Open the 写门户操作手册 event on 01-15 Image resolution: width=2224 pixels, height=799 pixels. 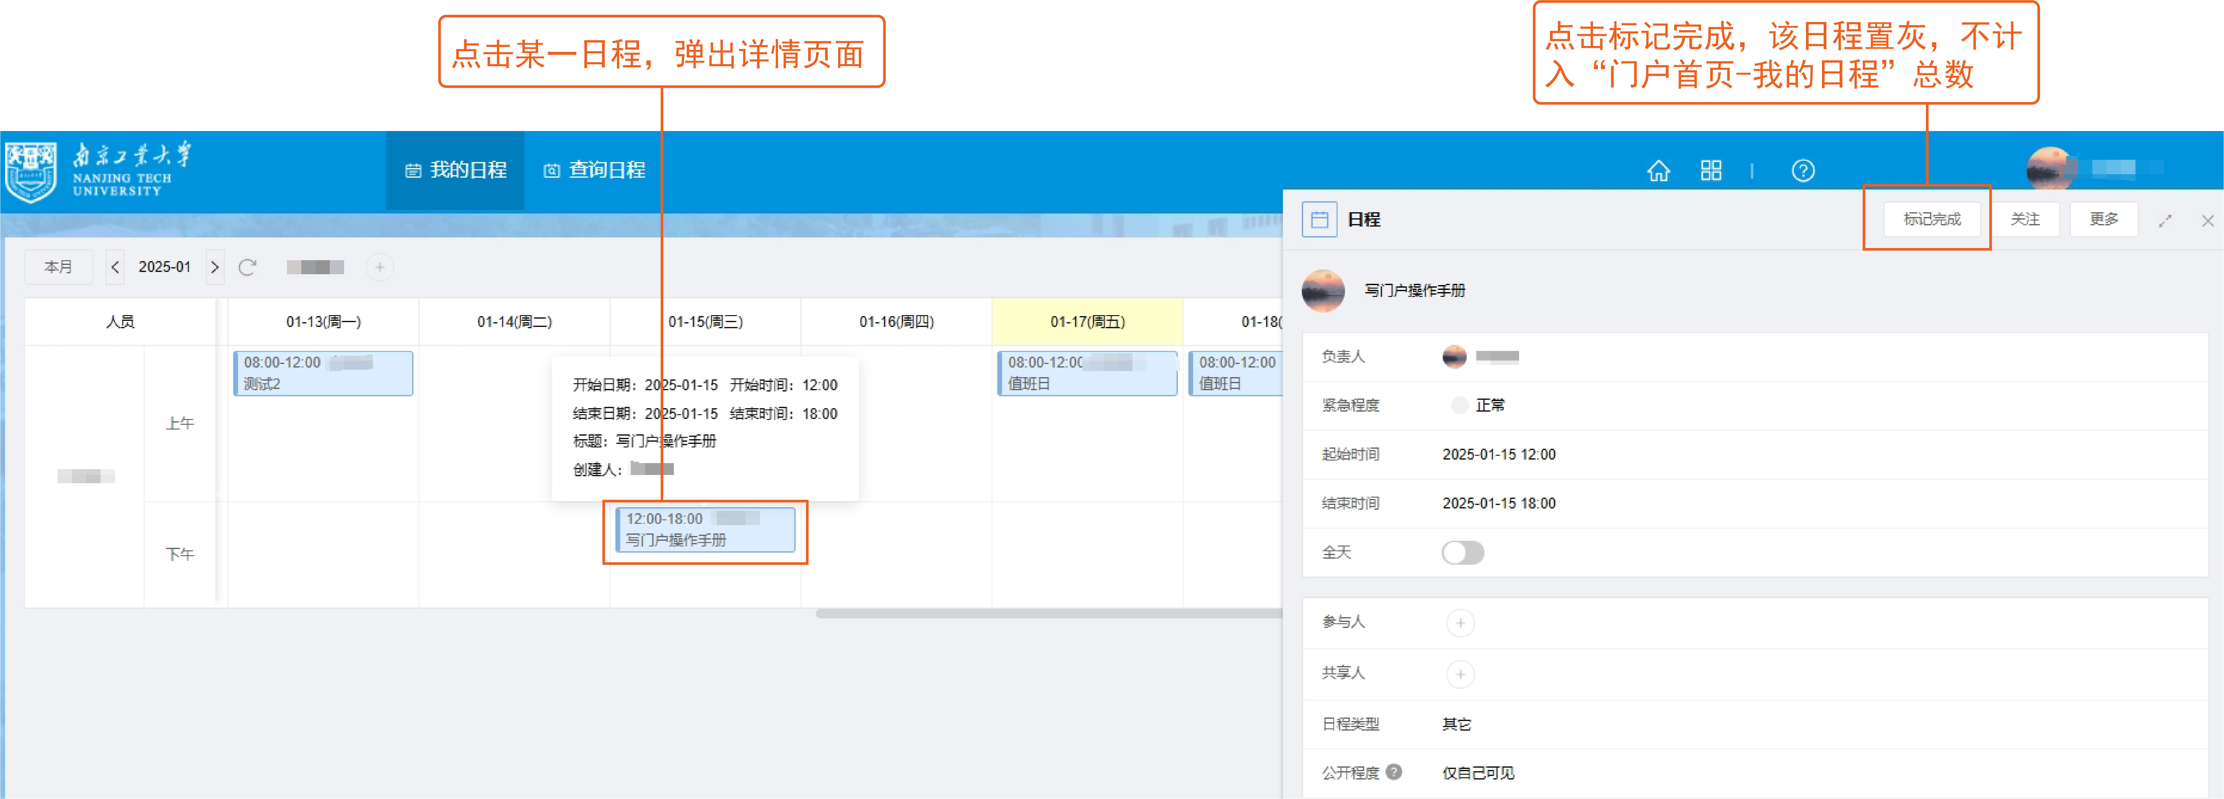[x=705, y=530]
